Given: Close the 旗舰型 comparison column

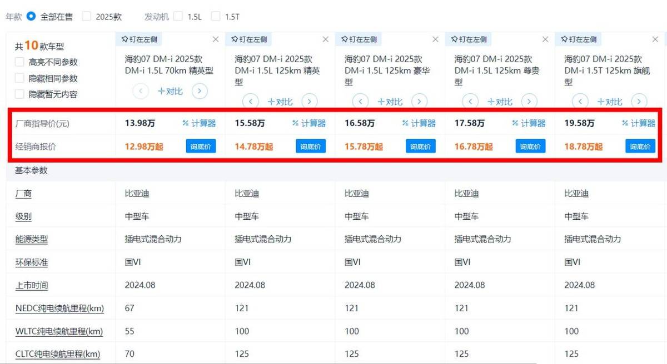Looking at the screenshot, I should pyautogui.click(x=655, y=39).
